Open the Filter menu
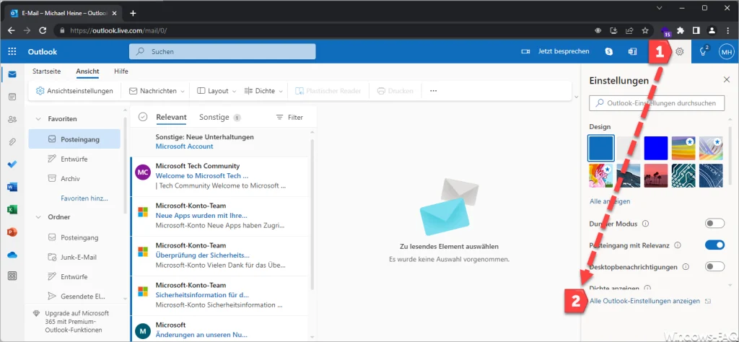Image resolution: width=739 pixels, height=342 pixels. 289,118
